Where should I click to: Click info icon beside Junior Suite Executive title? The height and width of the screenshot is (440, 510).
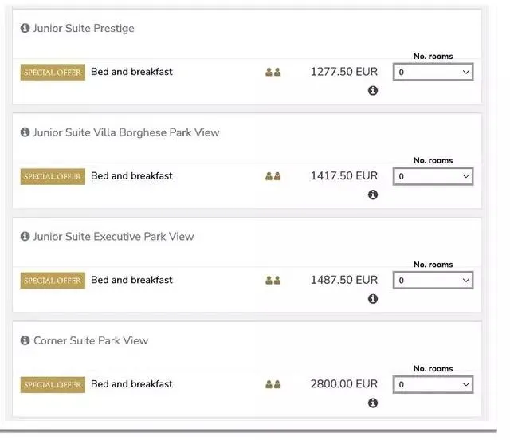click(25, 237)
